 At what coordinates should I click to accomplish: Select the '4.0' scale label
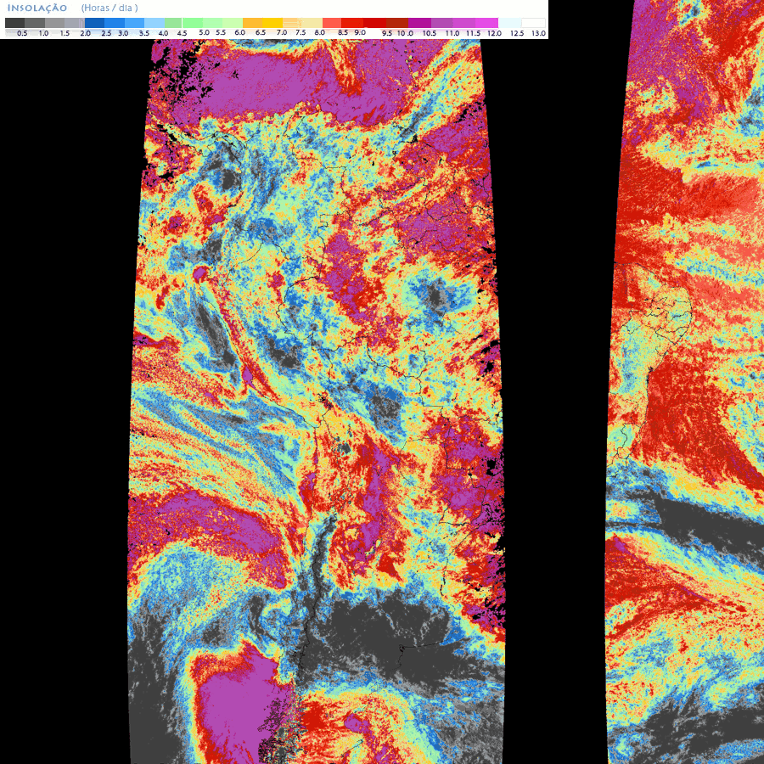click(163, 34)
